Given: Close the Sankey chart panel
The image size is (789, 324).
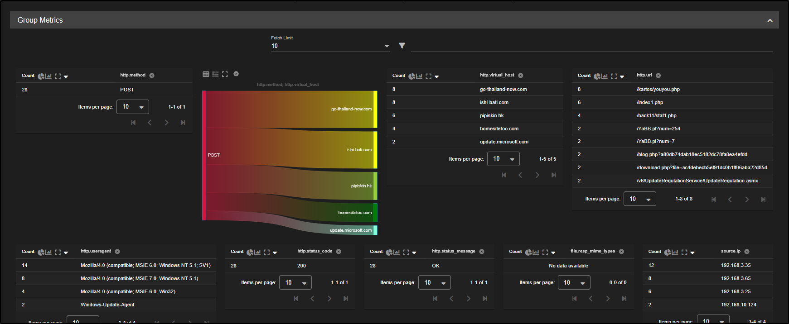Looking at the screenshot, I should point(236,74).
